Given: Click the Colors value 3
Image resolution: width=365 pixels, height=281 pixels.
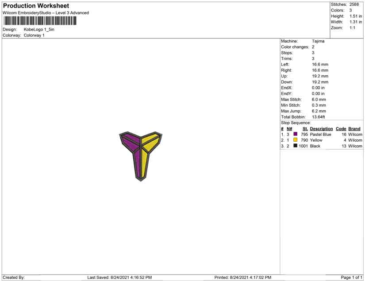Looking at the screenshot, I should coord(350,10).
